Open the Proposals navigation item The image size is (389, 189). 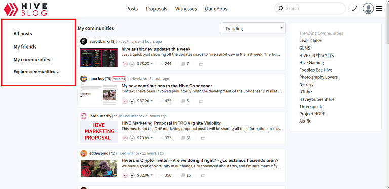point(157,9)
